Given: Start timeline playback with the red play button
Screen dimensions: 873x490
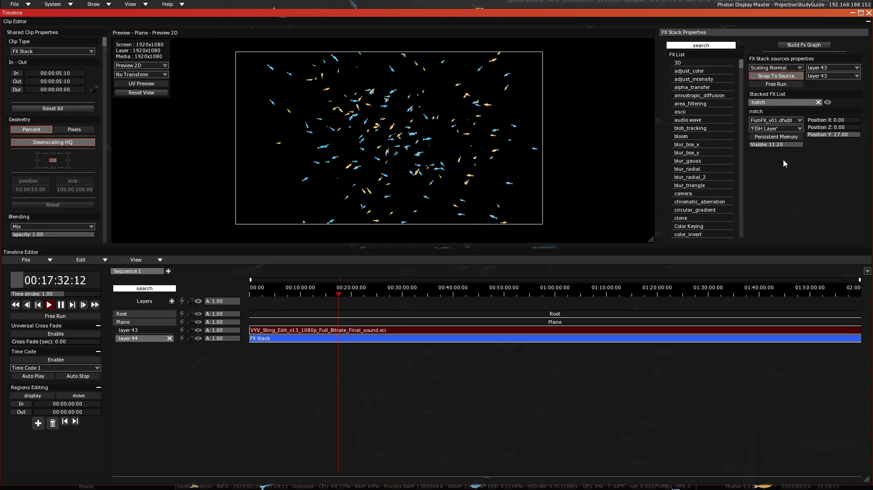Looking at the screenshot, I should point(50,305).
